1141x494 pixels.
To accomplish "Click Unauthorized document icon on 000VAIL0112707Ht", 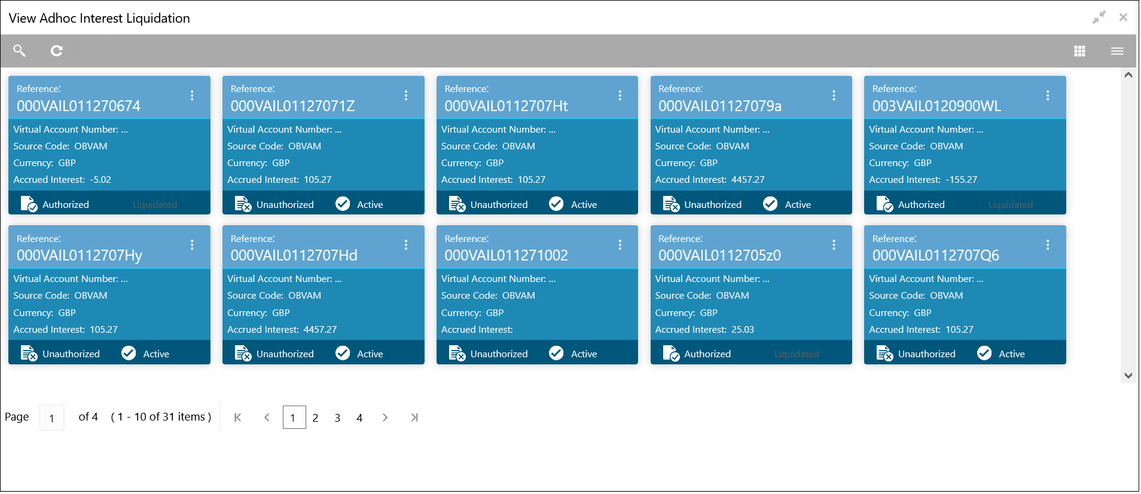I will tap(457, 204).
